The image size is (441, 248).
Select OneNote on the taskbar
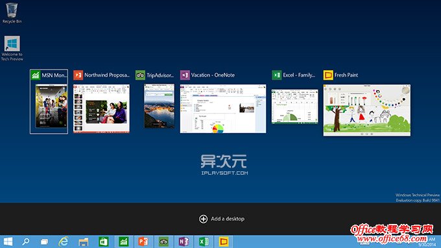pyautogui.click(x=184, y=242)
